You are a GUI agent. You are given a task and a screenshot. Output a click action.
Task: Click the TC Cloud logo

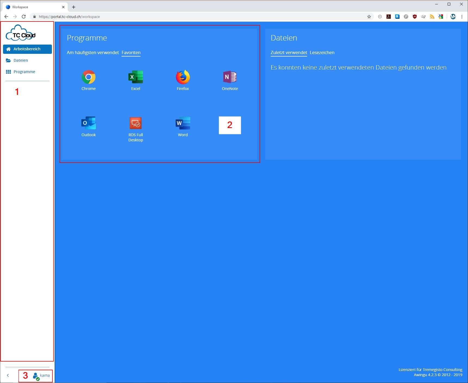pos(21,33)
